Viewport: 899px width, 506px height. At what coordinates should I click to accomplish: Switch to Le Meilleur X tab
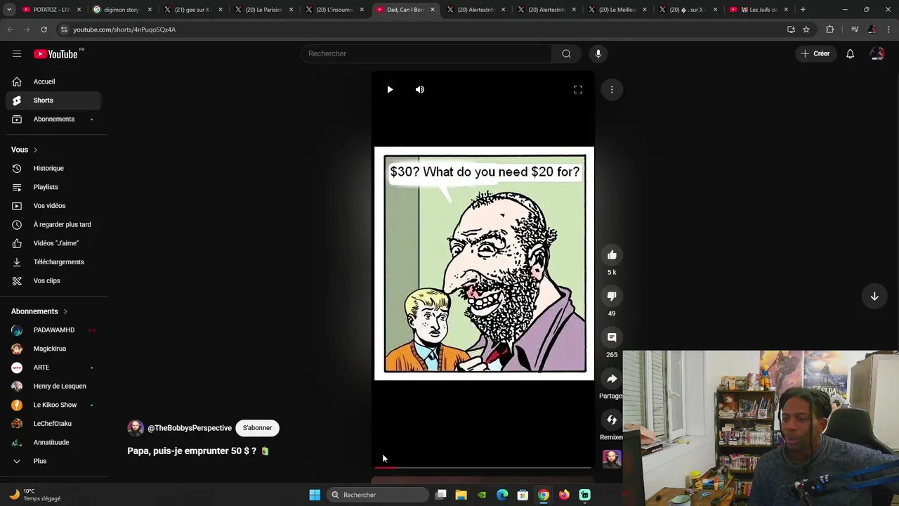617,10
